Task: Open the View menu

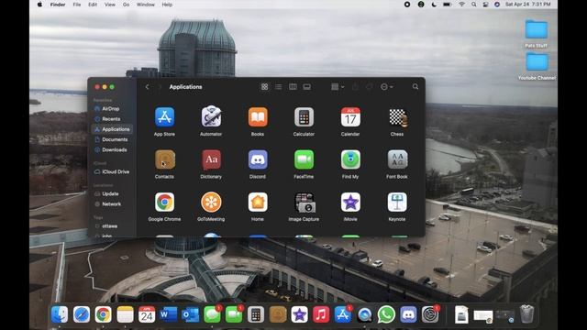Action: pos(110,5)
